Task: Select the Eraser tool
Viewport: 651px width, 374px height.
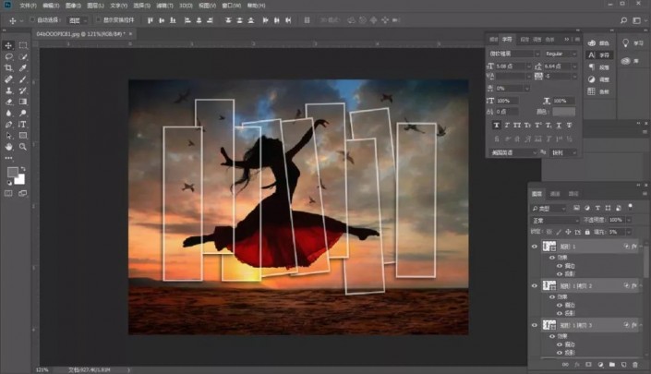Action: [8, 102]
